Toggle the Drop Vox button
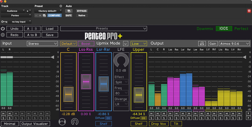 coord(159,124)
